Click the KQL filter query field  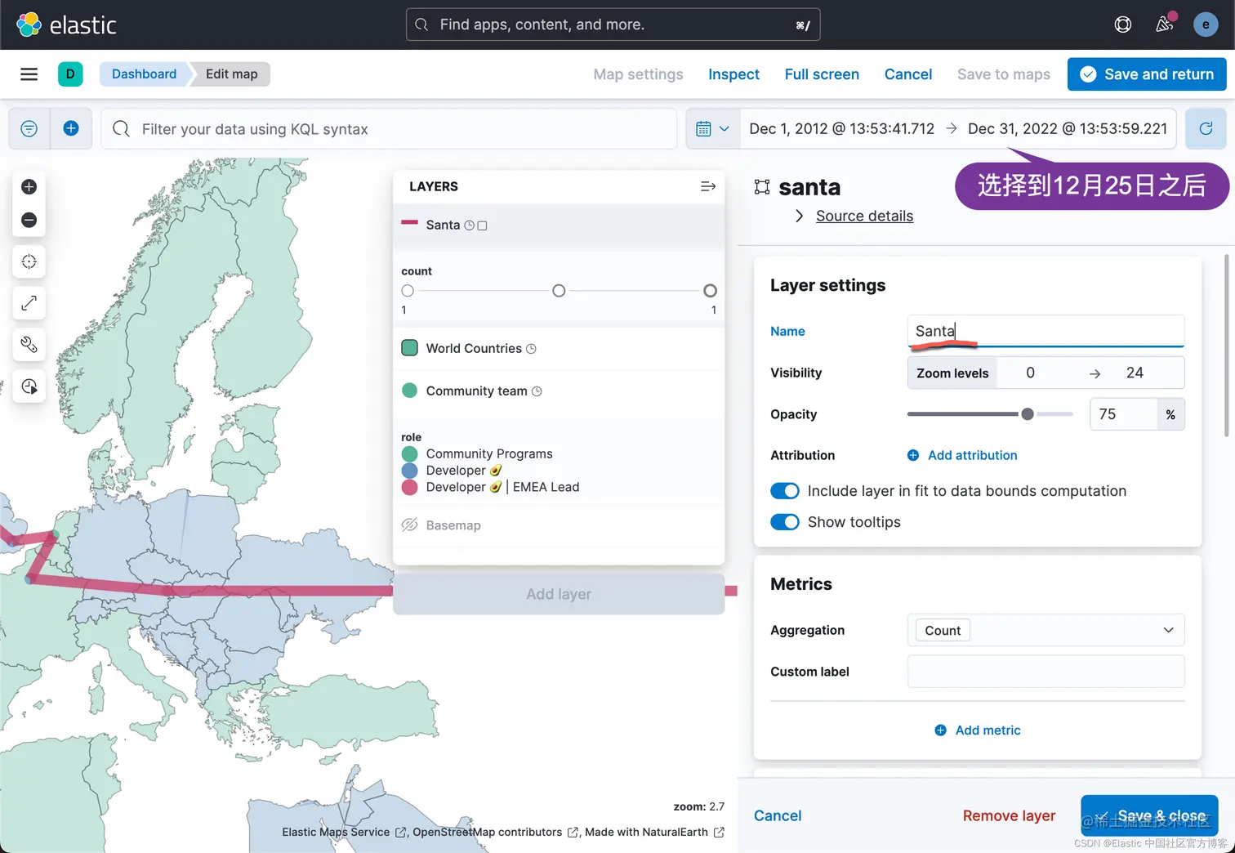[x=390, y=129]
